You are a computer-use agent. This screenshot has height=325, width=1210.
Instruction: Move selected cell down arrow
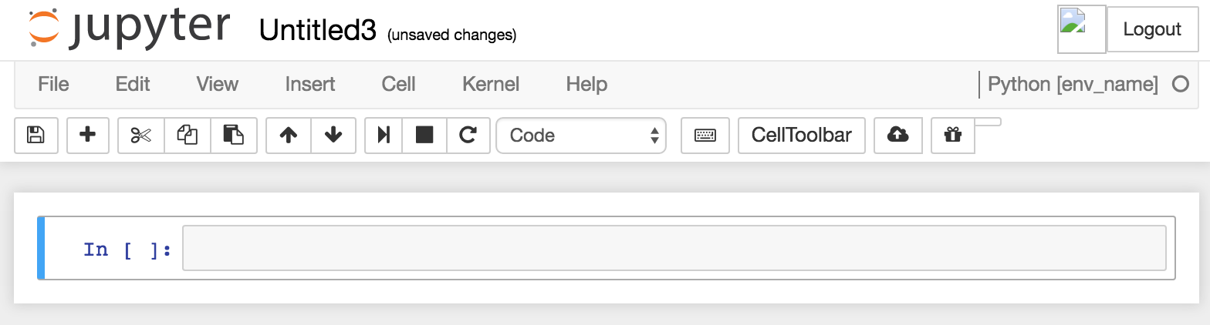pos(333,136)
